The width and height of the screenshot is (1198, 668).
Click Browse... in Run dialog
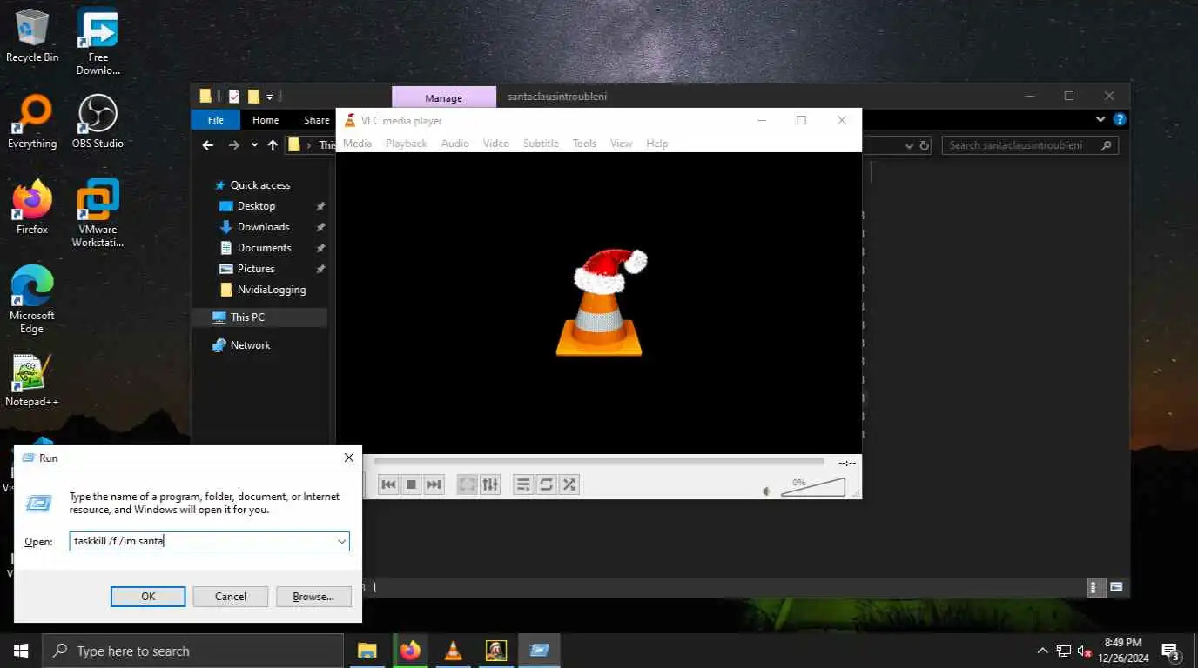click(x=313, y=597)
